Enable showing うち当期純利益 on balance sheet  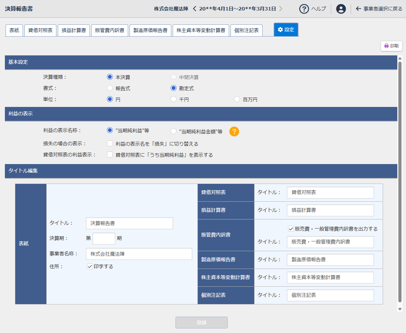pos(110,154)
